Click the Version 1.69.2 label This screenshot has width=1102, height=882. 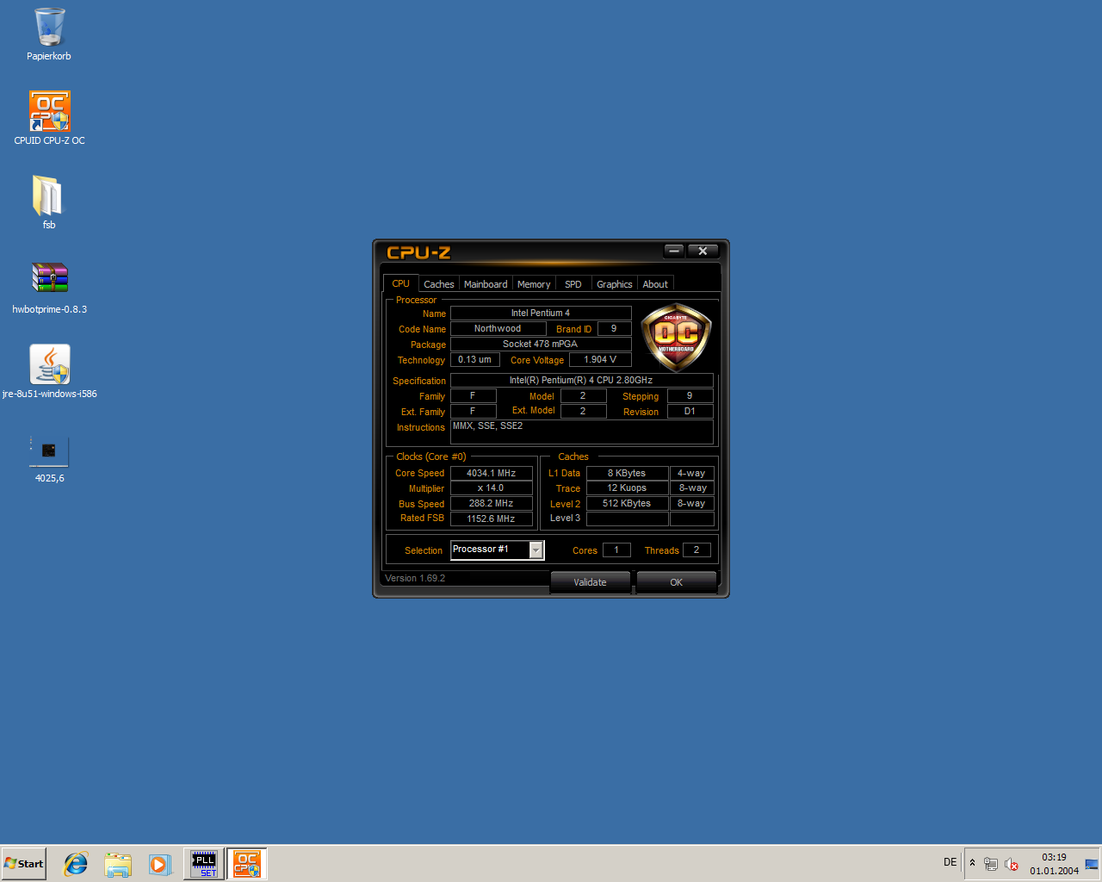pos(415,578)
